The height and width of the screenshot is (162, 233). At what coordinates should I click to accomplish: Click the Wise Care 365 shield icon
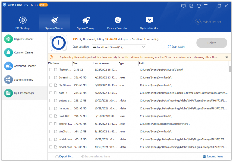(x=5, y=5)
